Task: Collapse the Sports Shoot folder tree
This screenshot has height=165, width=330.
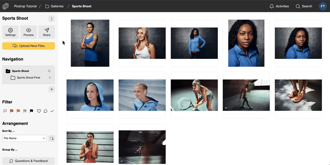Action: point(8,71)
